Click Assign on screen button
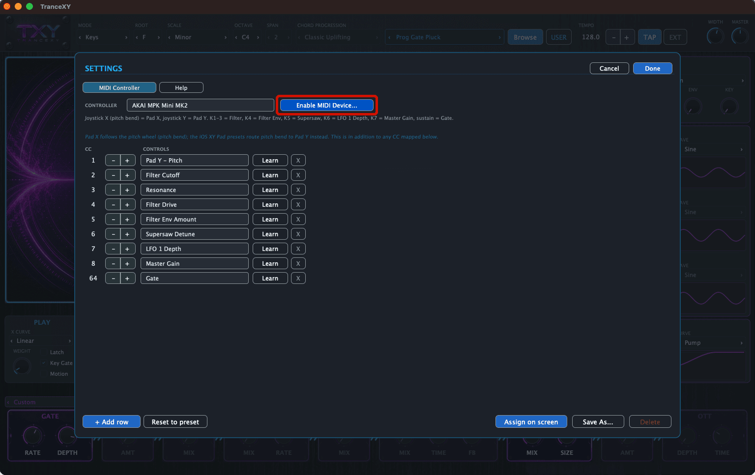The image size is (755, 475). point(531,421)
